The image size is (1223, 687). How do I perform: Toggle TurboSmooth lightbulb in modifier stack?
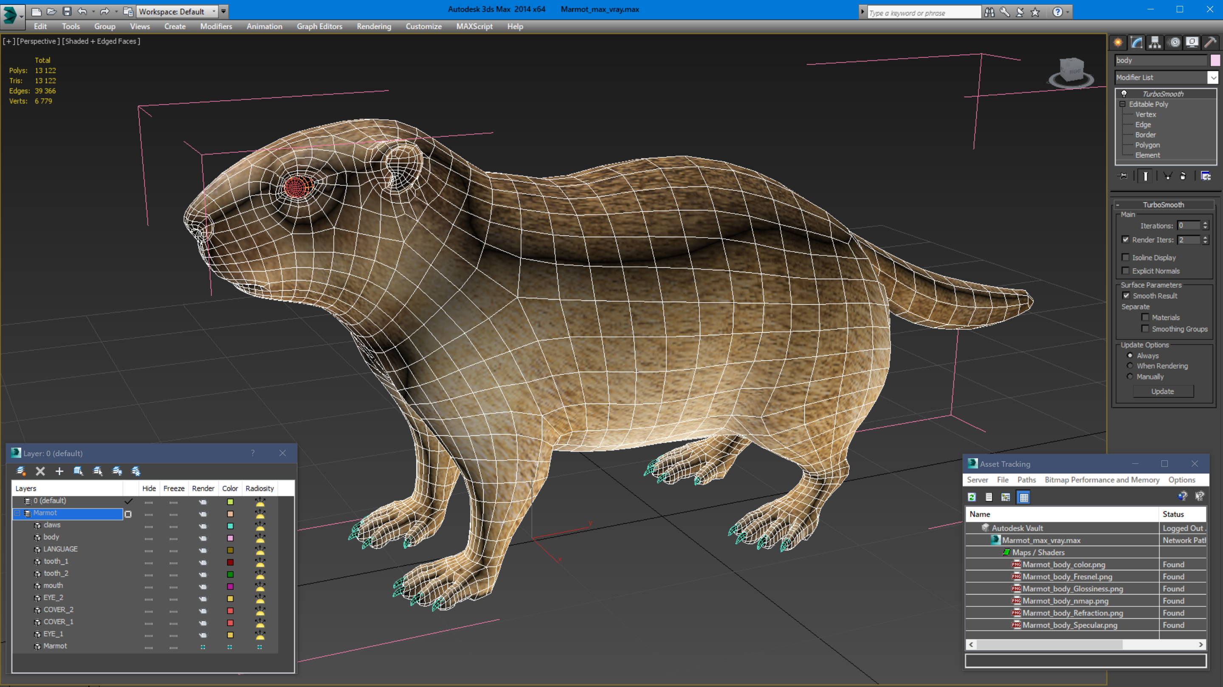(x=1124, y=93)
